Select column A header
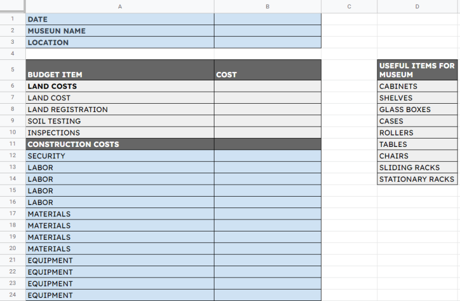Viewport: 460px width, 301px height. pyautogui.click(x=120, y=7)
